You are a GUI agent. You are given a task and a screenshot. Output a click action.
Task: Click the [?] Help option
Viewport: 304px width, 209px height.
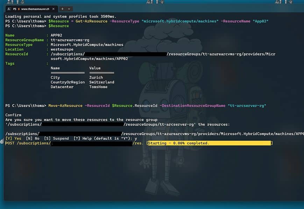click(x=83, y=139)
